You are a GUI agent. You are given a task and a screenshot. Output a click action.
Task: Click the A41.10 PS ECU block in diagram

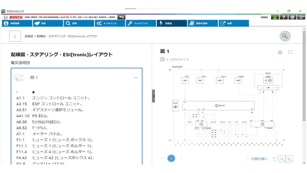[219, 106]
